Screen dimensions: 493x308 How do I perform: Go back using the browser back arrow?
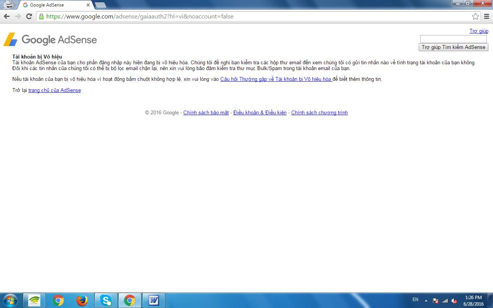(x=7, y=16)
